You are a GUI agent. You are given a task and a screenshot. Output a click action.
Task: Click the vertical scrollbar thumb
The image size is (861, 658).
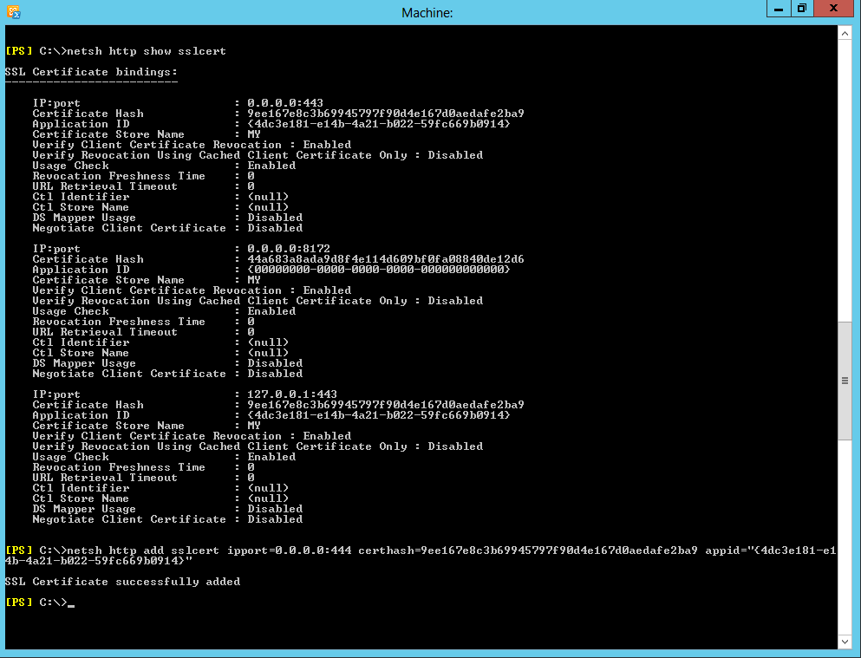pos(845,381)
